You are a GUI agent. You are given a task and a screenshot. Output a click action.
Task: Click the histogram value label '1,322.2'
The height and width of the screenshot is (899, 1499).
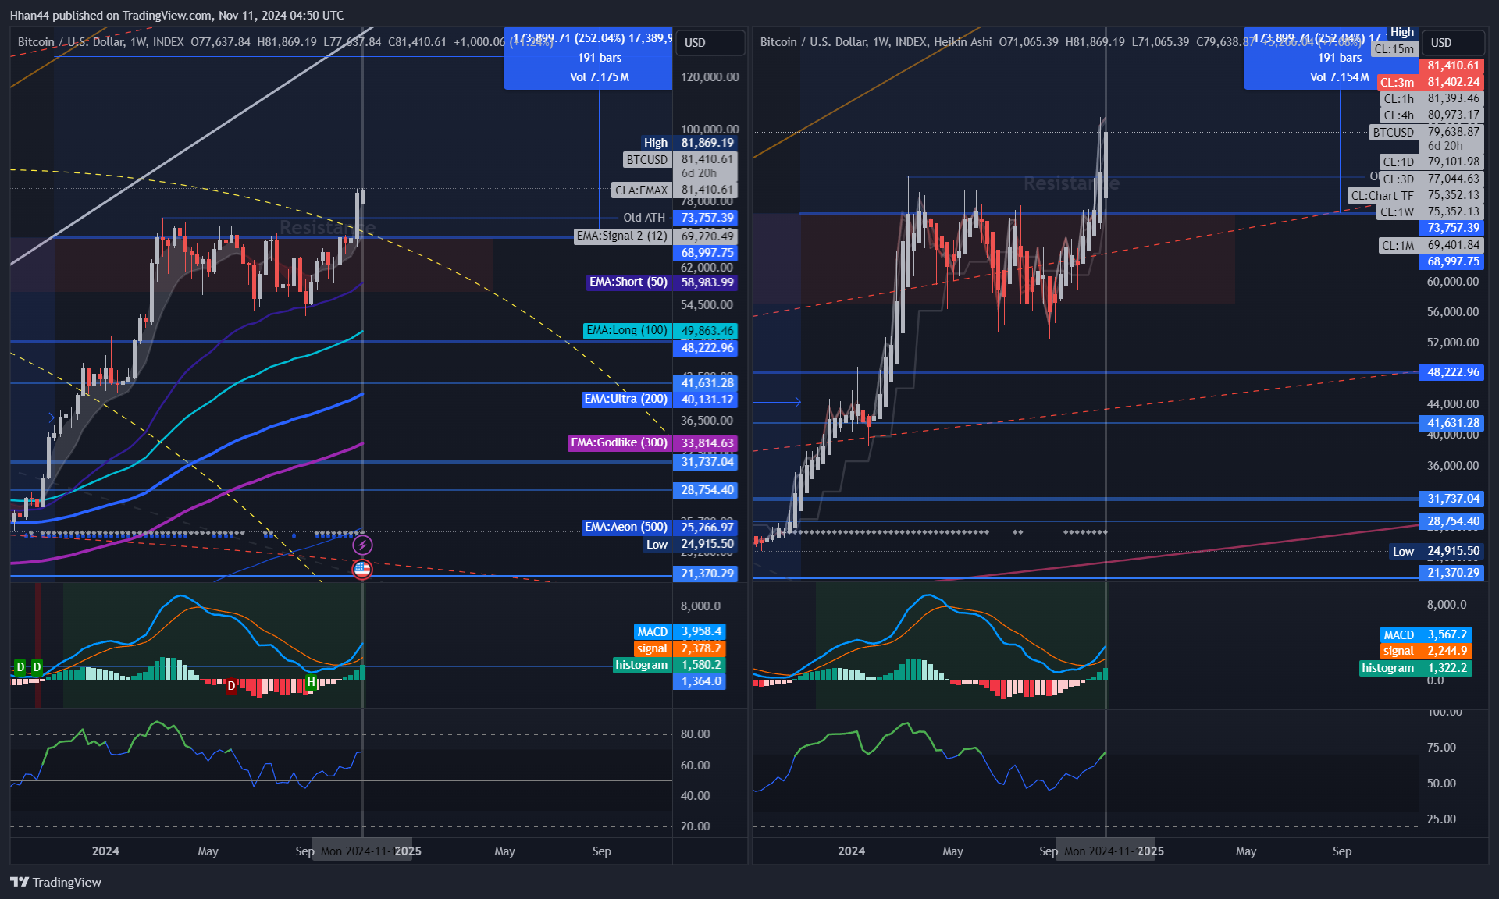click(1447, 668)
